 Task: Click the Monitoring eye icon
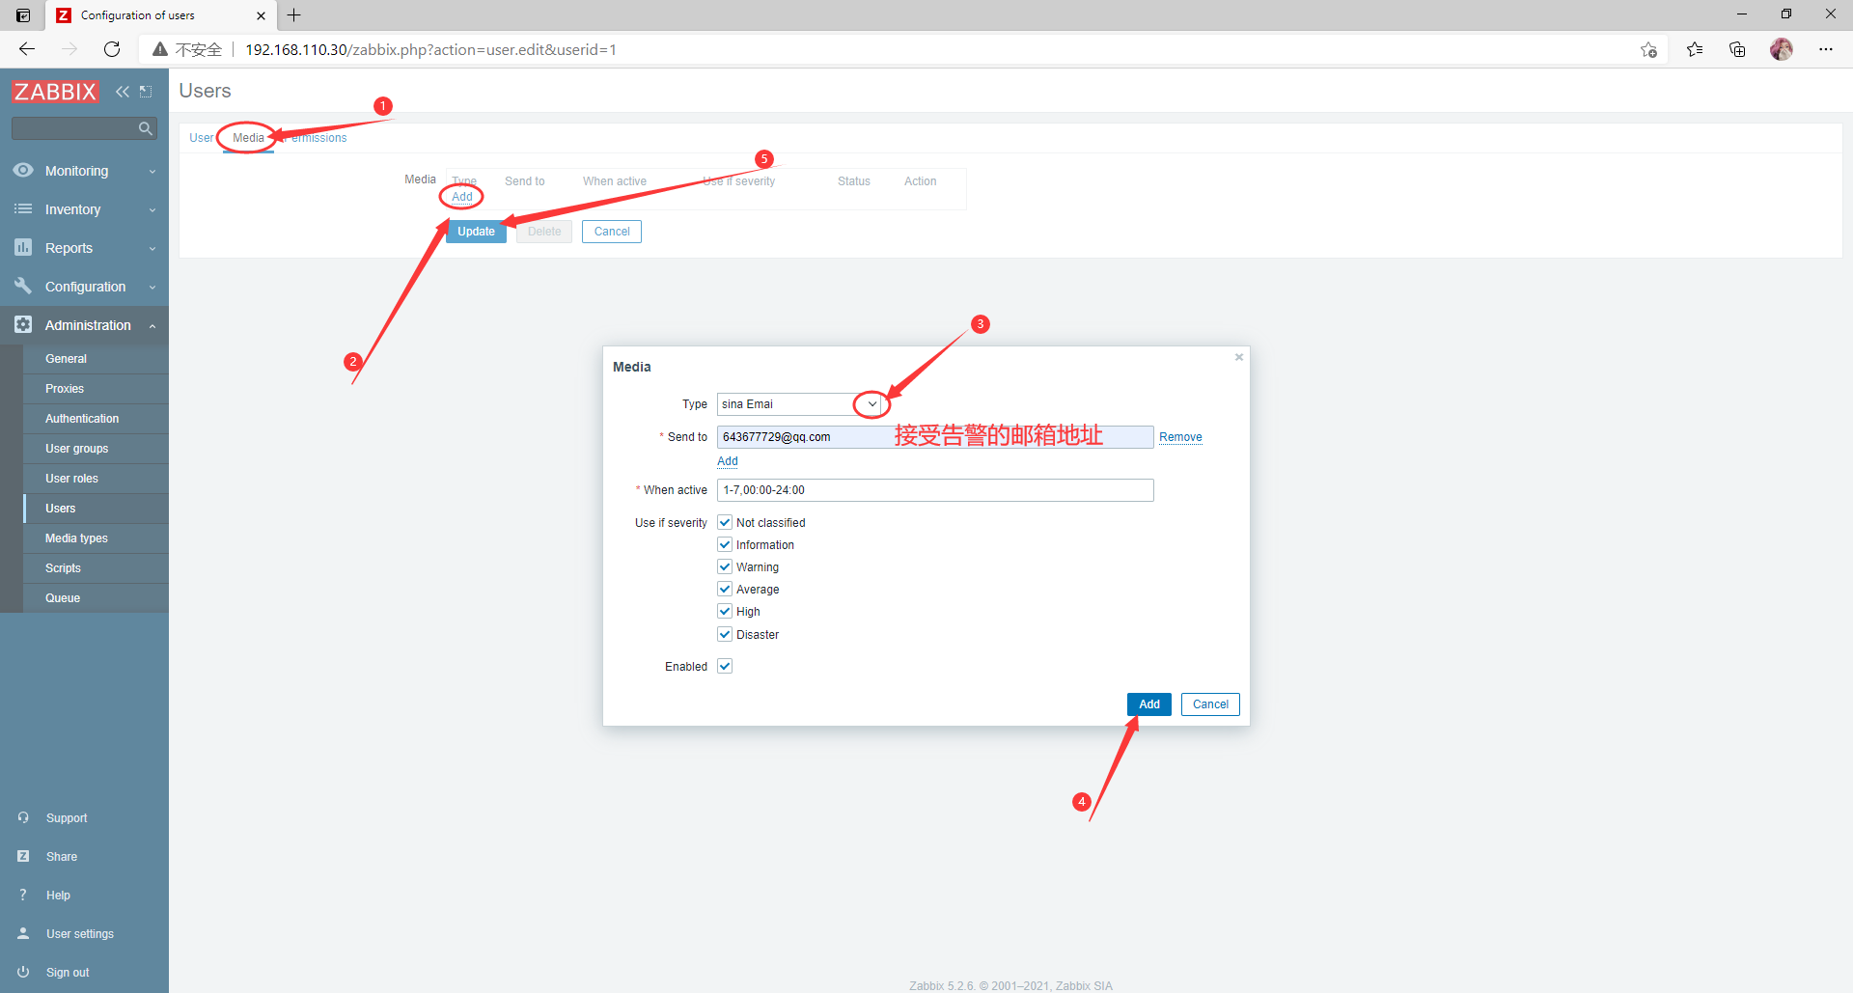coord(23,170)
